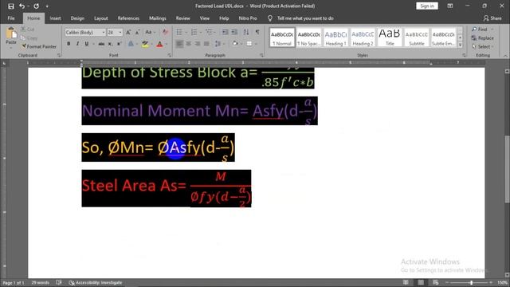Toggle underline formatting
This screenshot has width=510, height=287.
click(x=87, y=44)
